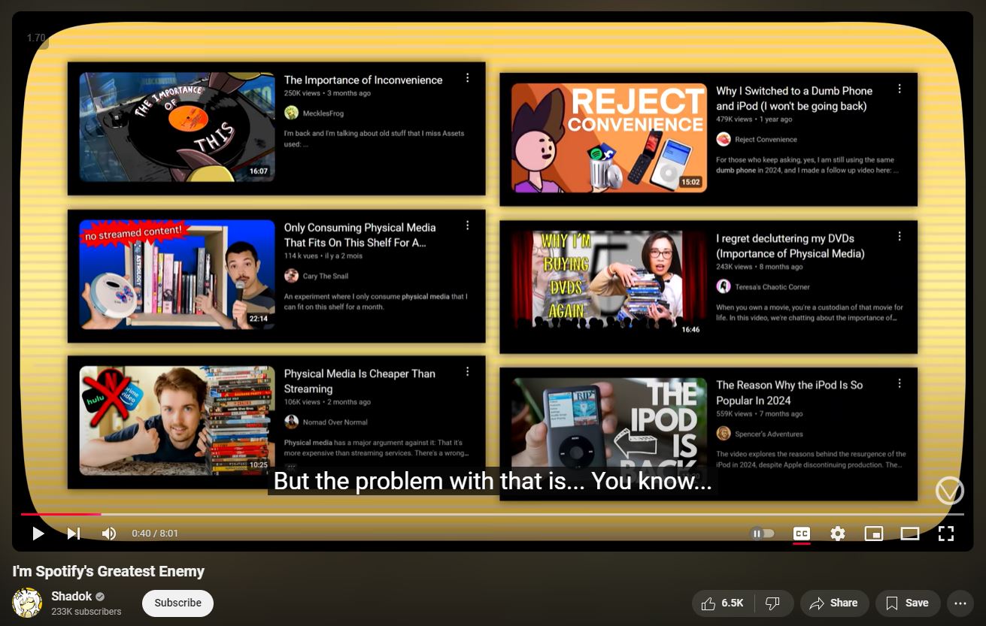Open Reject Convenience dumb phone thumbnail
986x626 pixels.
click(x=609, y=138)
